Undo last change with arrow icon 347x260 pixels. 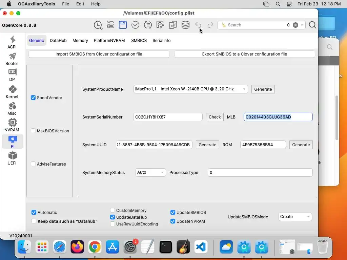point(198,25)
